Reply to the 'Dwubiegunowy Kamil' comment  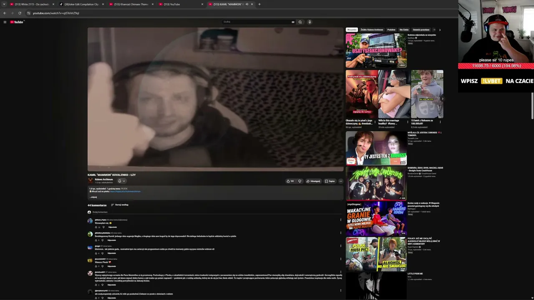111,240
